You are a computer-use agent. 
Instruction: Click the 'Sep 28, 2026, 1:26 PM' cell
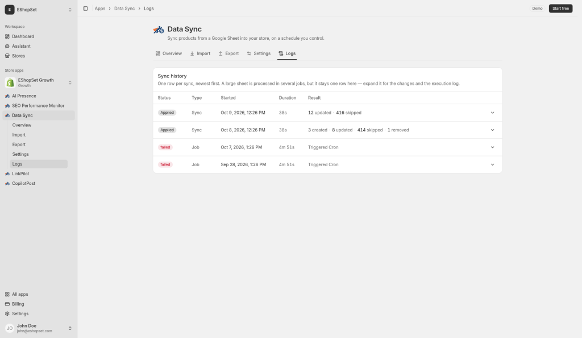click(243, 164)
